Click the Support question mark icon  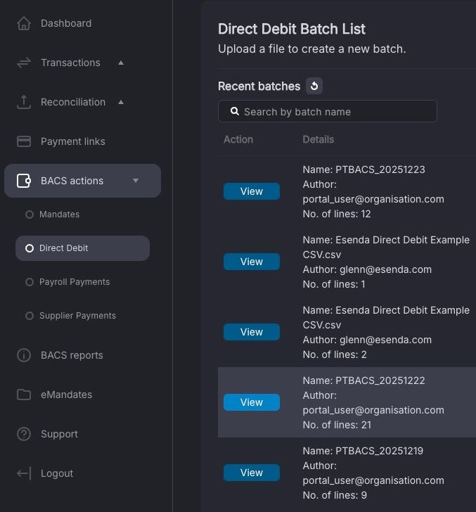pos(24,434)
